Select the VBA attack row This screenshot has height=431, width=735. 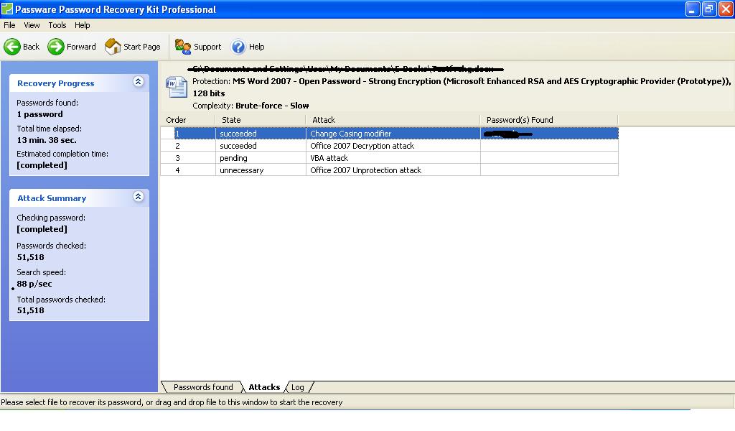(390, 158)
